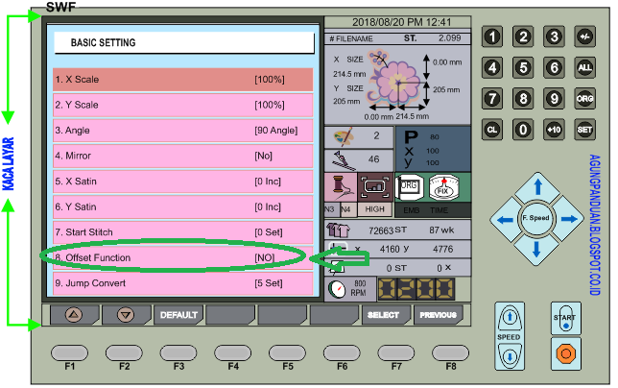Tap the F7 function key

pyautogui.click(x=395, y=352)
